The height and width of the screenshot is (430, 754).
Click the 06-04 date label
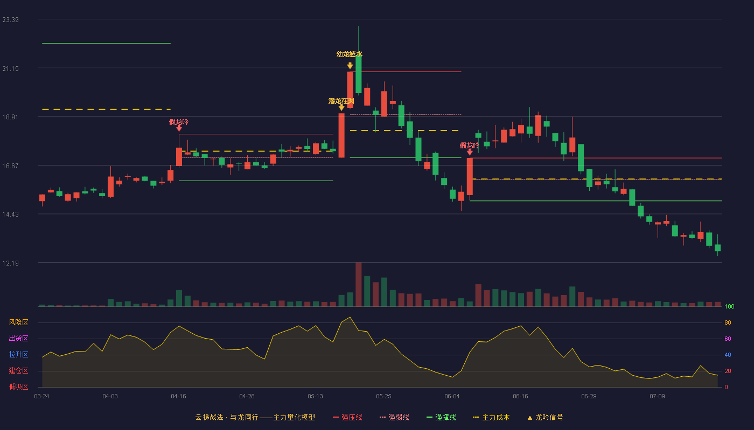452,396
